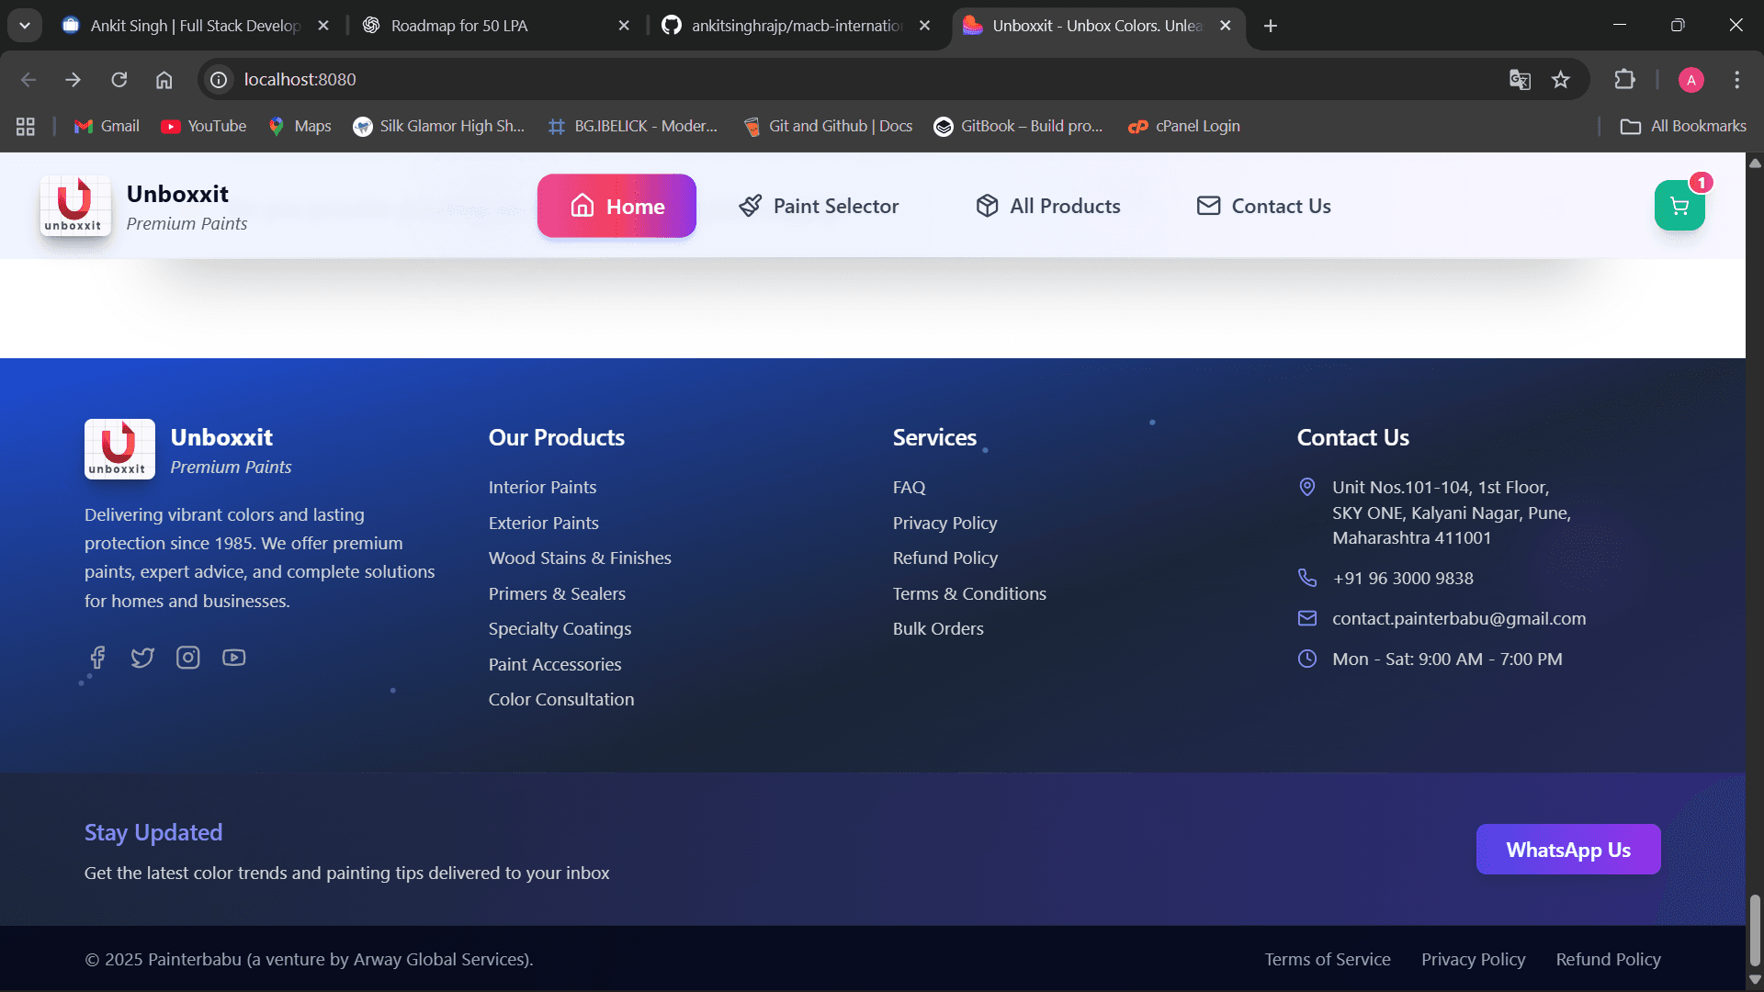Open the Chrome extensions puzzle icon
Image resolution: width=1764 pixels, height=992 pixels.
coord(1624,80)
